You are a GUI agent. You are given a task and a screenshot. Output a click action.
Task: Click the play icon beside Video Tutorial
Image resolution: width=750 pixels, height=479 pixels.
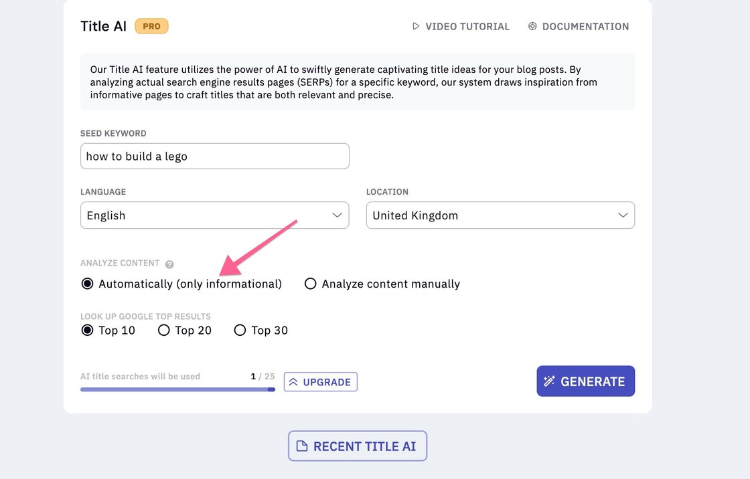416,26
